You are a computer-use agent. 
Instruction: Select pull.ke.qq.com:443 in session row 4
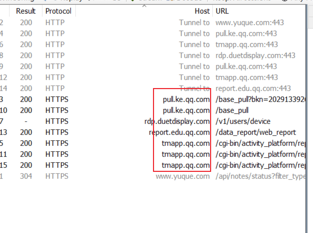tap(246, 34)
